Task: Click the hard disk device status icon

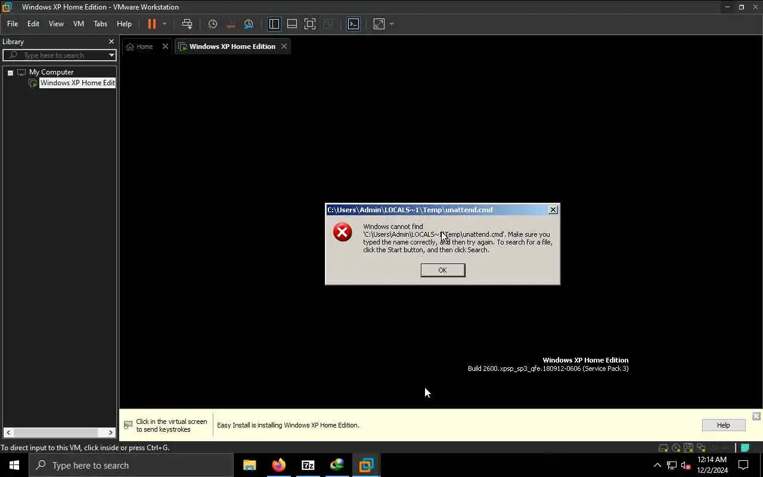Action: click(x=663, y=448)
